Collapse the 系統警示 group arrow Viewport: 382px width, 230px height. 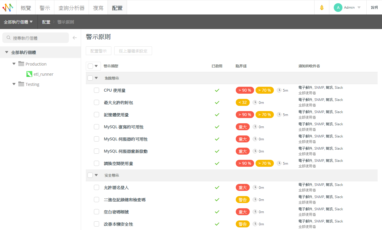[96, 78]
